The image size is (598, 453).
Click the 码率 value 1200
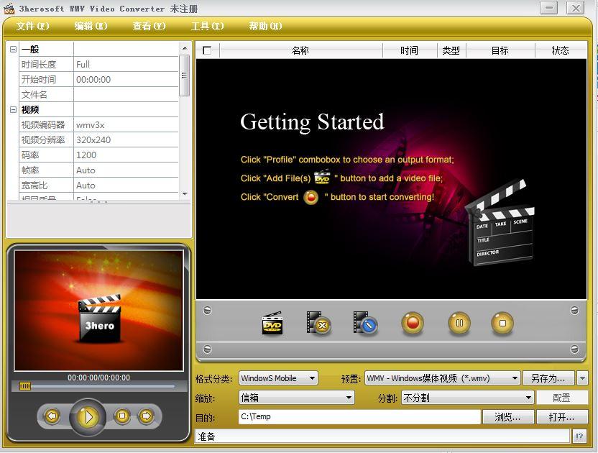(126, 155)
